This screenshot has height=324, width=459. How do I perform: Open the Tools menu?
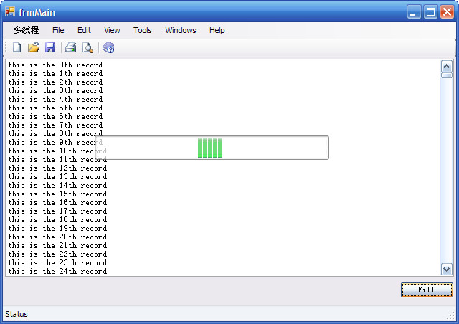(x=143, y=30)
